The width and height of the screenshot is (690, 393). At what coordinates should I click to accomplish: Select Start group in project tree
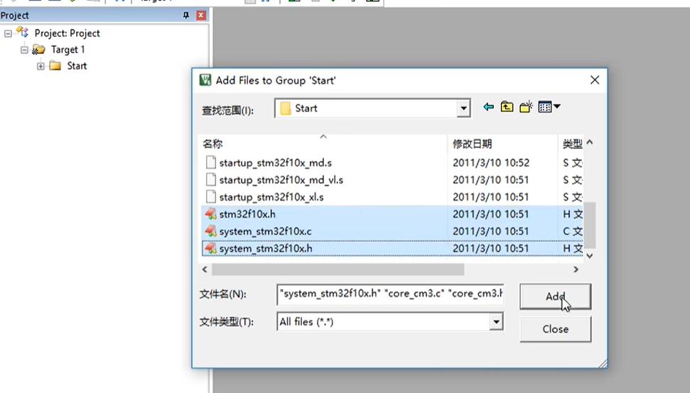pos(77,66)
